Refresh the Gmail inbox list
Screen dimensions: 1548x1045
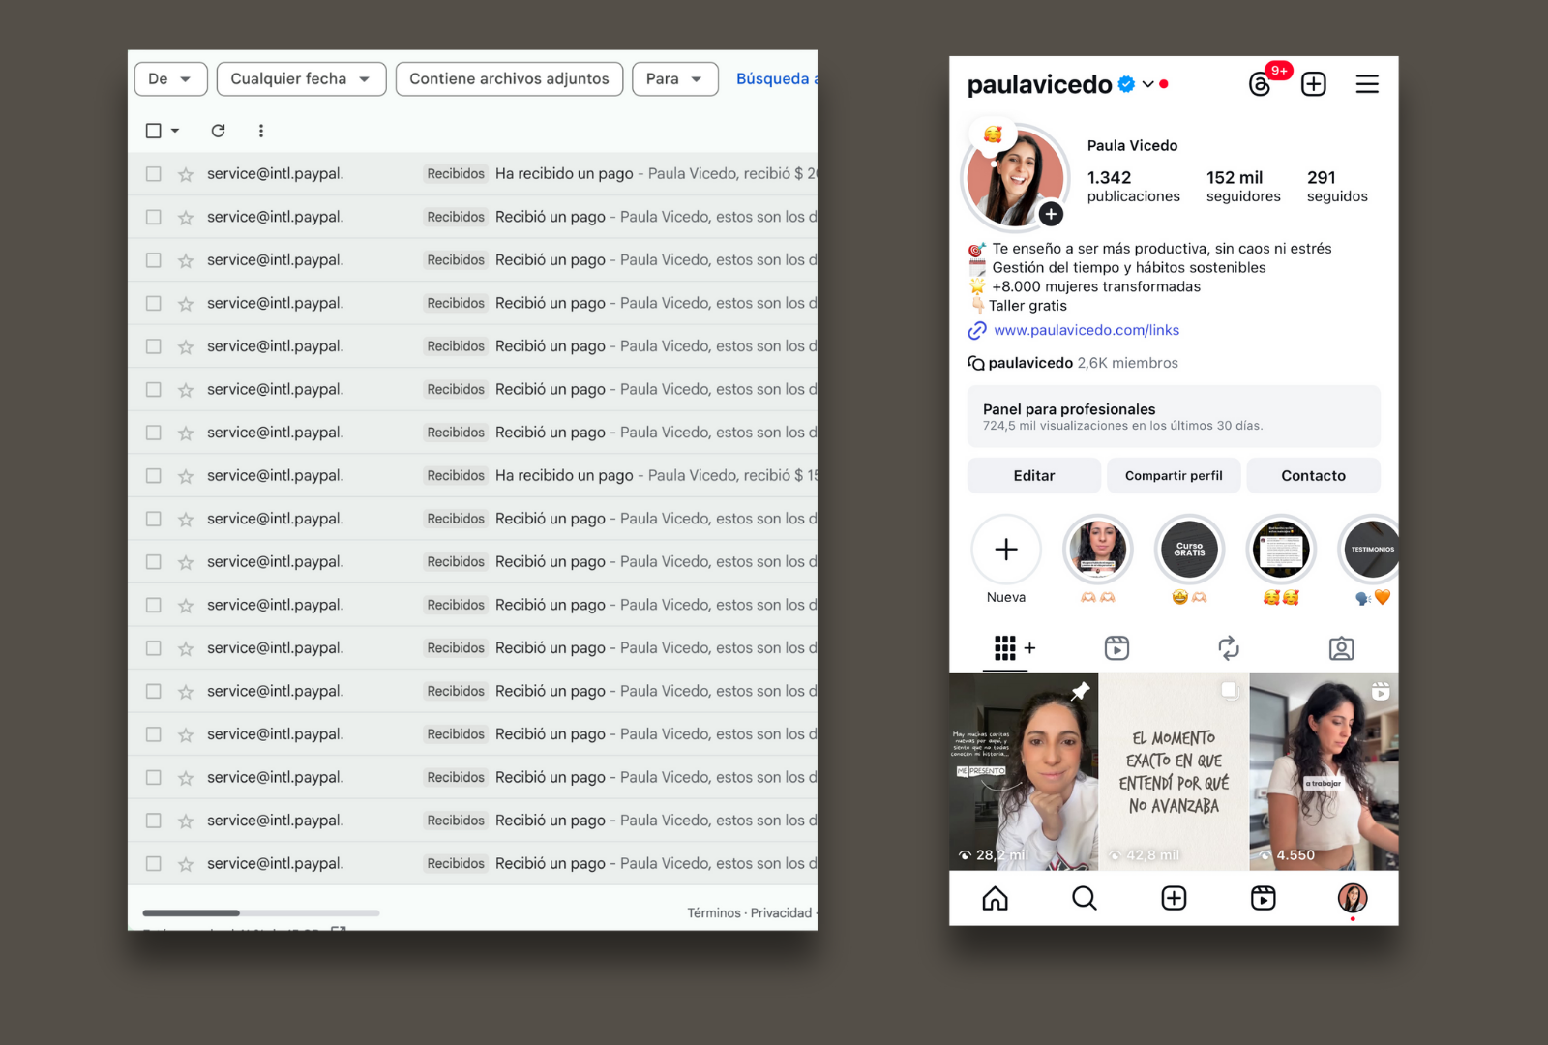[x=219, y=131]
